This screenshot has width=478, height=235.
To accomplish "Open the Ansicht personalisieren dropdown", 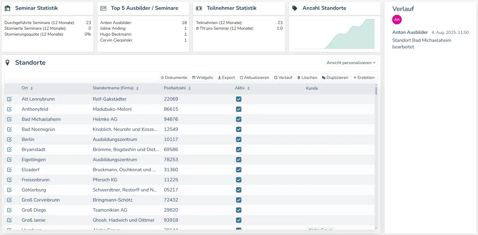I will [x=352, y=63].
